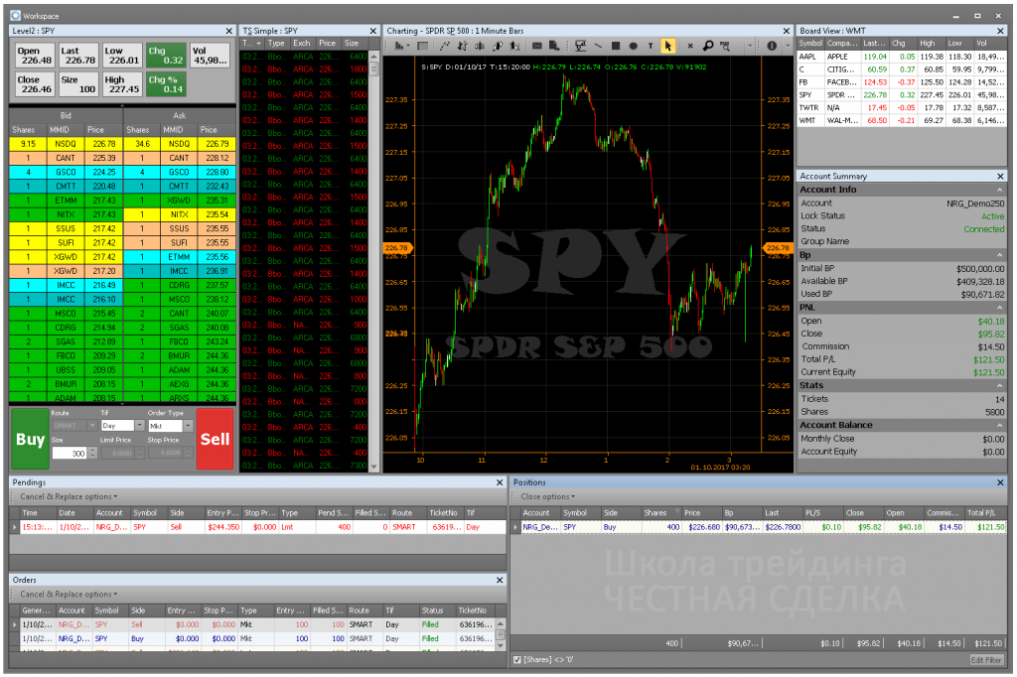Expand the pending order row arrow
The width and height of the screenshot is (1017, 677).
(x=14, y=527)
